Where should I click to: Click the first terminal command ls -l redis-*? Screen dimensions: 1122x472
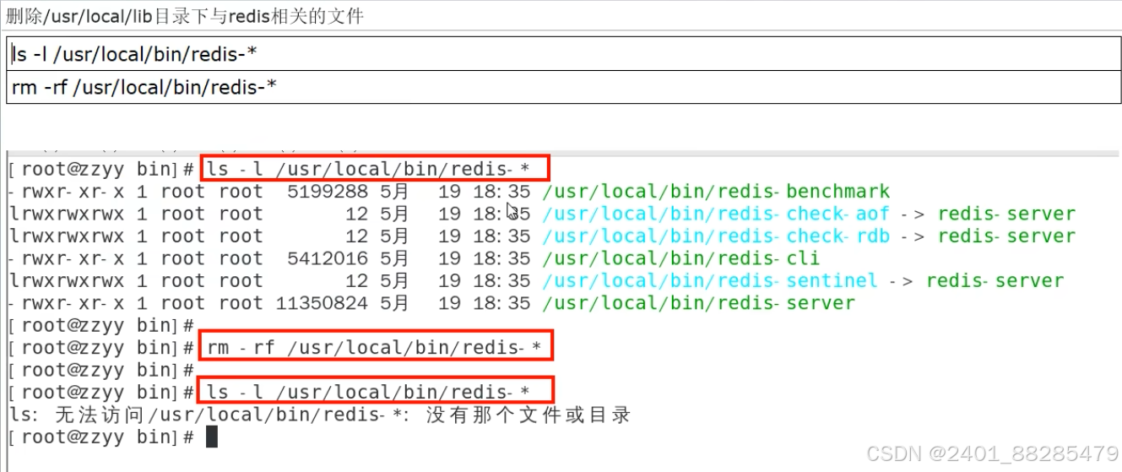pos(374,169)
